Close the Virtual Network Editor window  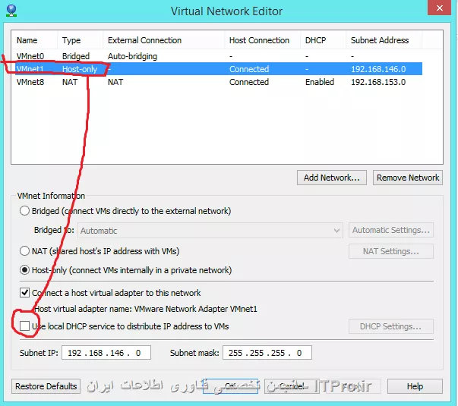[439, 8]
